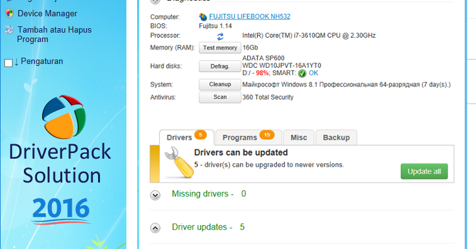Viewport: 476px width, 249px height.
Task: Collapse the Driver updates section
Action: [x=155, y=228]
